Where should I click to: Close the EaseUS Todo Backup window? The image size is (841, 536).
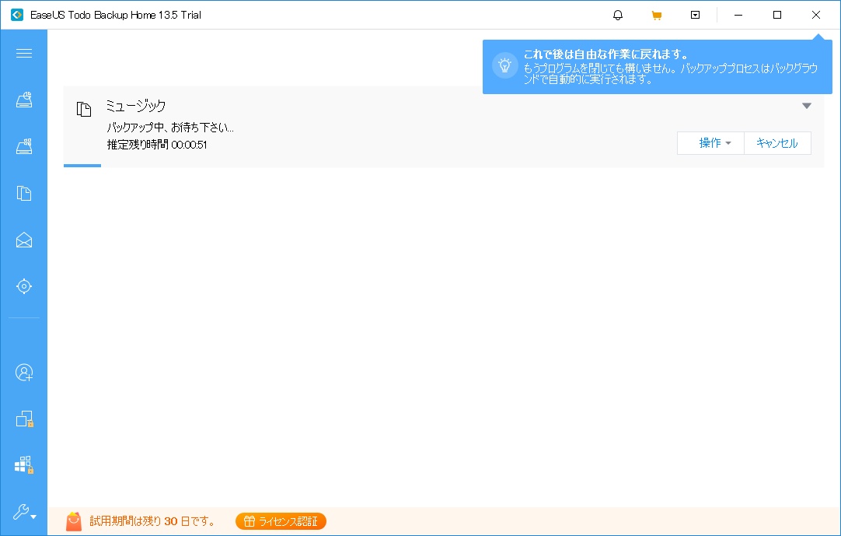tap(816, 15)
